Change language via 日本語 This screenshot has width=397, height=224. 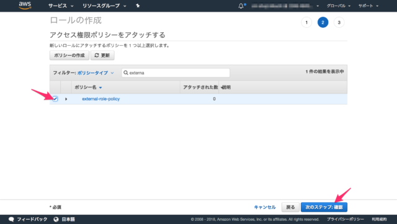click(68, 219)
